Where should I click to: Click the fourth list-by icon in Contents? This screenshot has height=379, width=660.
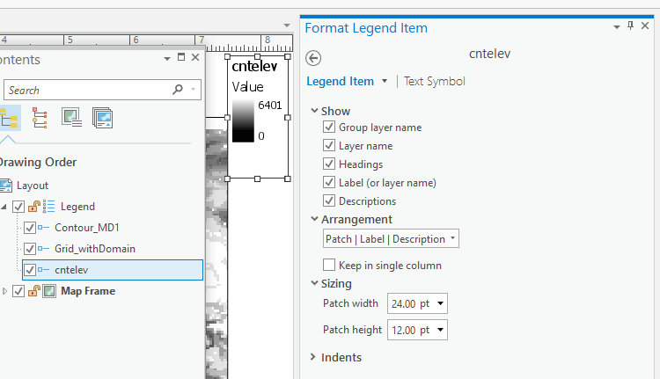102,118
